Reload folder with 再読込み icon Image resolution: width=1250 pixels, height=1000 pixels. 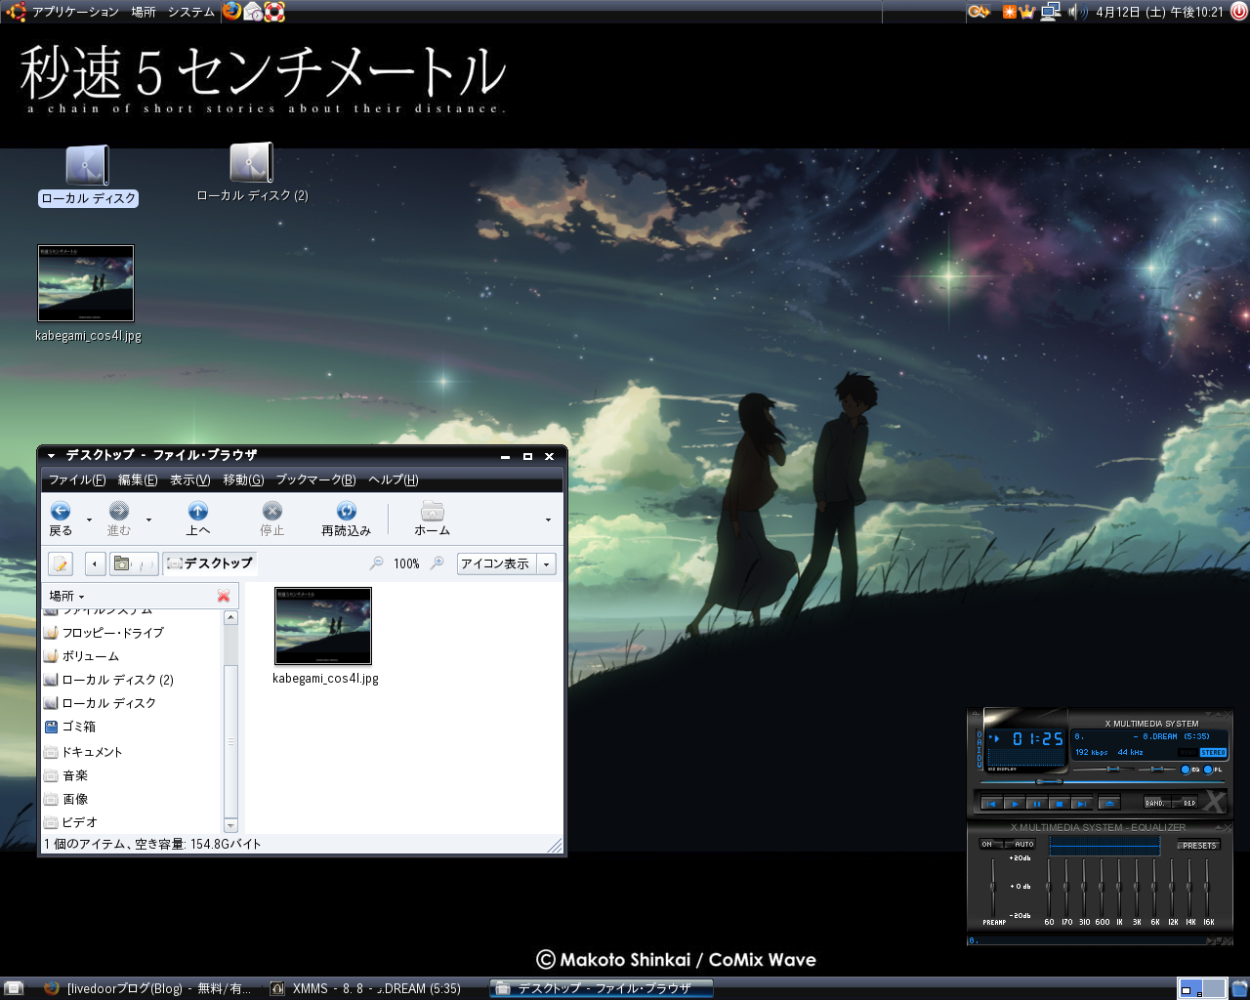click(x=346, y=511)
